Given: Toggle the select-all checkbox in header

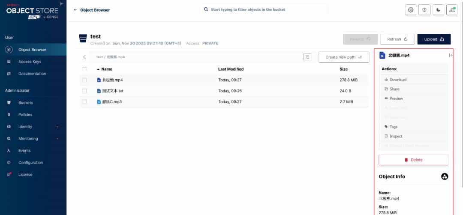Looking at the screenshot, I should 85,69.
